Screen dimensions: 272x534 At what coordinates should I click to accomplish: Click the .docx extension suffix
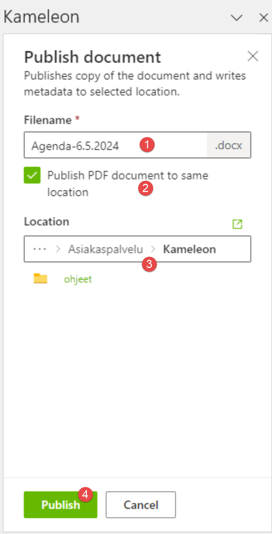tap(229, 145)
